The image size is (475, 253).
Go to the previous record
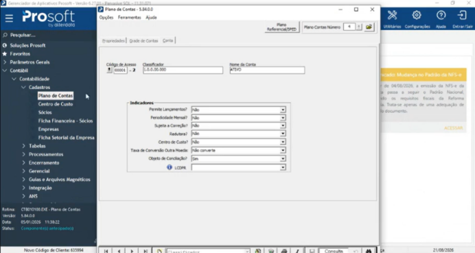(119, 251)
